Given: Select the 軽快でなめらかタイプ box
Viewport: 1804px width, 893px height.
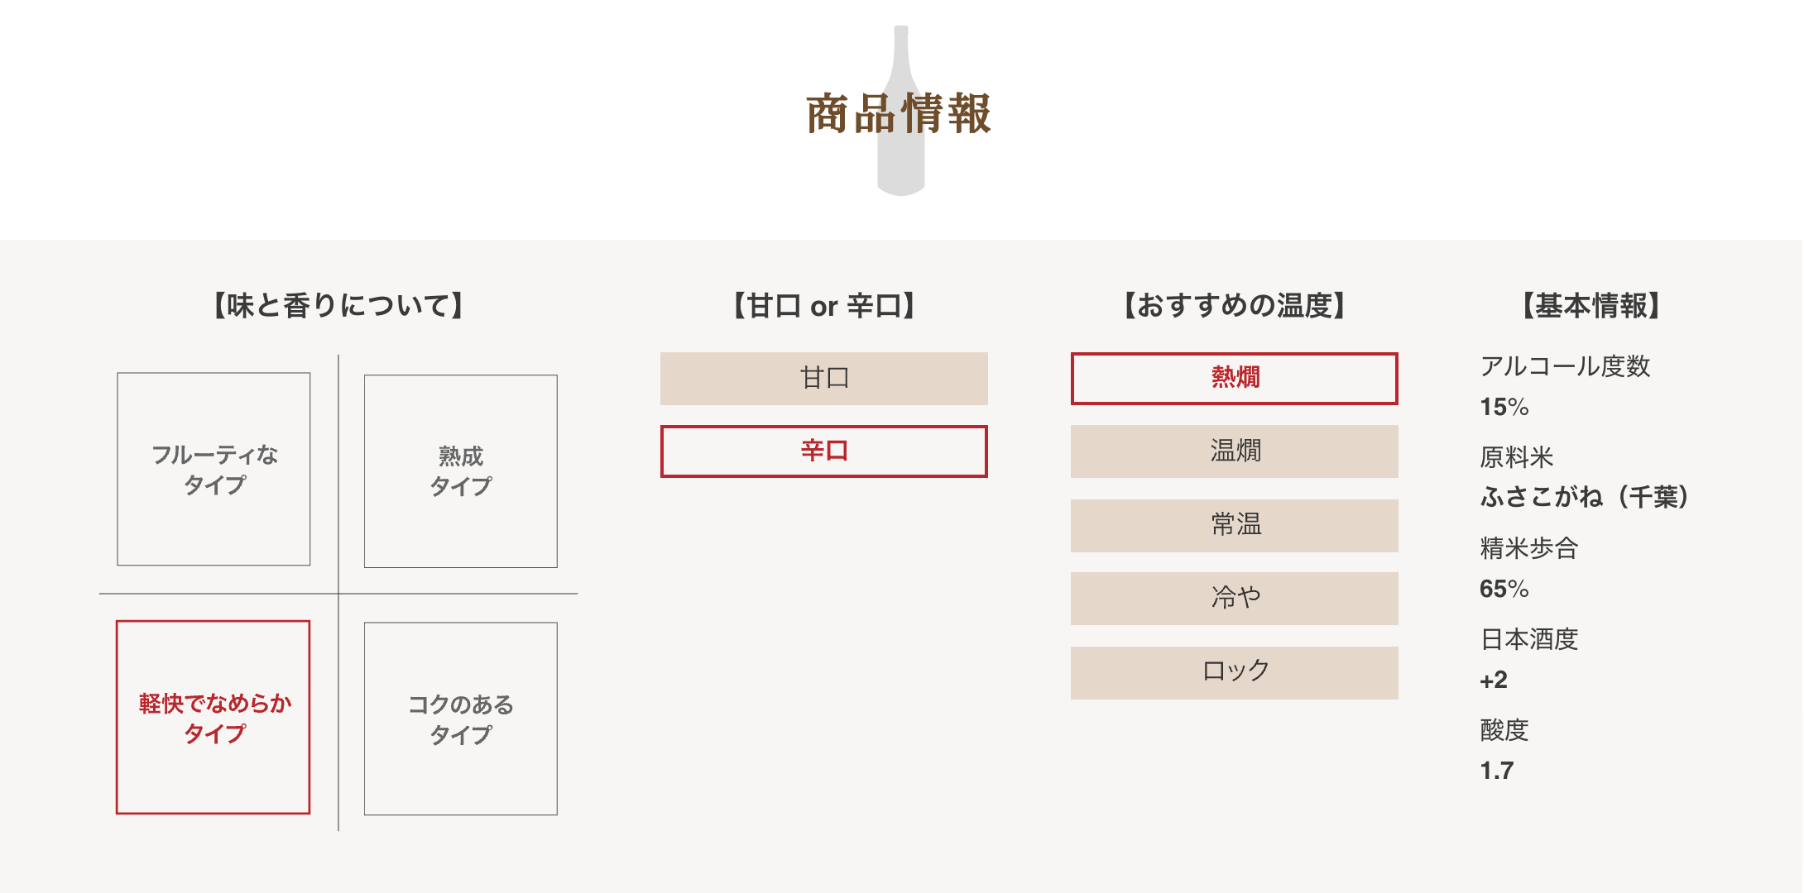Looking at the screenshot, I should 214,717.
